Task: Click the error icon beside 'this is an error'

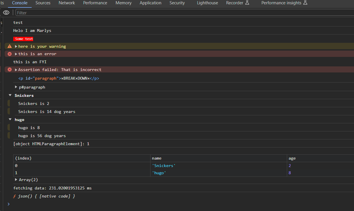Action: pyautogui.click(x=10, y=54)
